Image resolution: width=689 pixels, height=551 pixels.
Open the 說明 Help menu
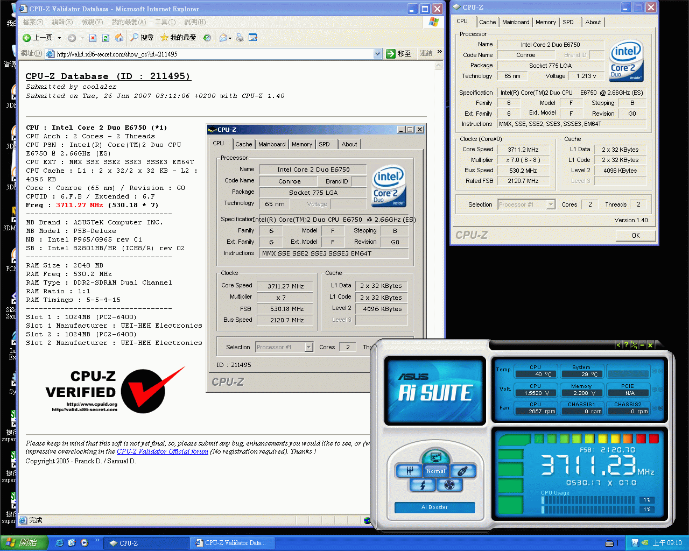(x=195, y=22)
